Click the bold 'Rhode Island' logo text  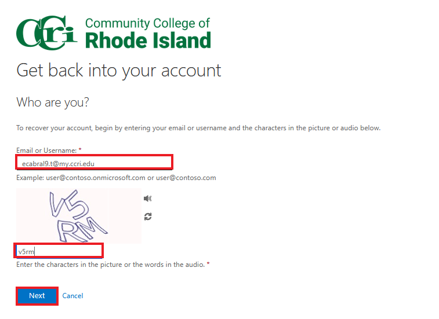148,41
